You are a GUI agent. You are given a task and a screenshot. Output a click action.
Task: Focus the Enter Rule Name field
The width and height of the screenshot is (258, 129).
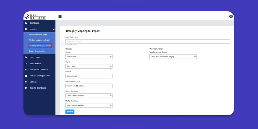click(148, 41)
